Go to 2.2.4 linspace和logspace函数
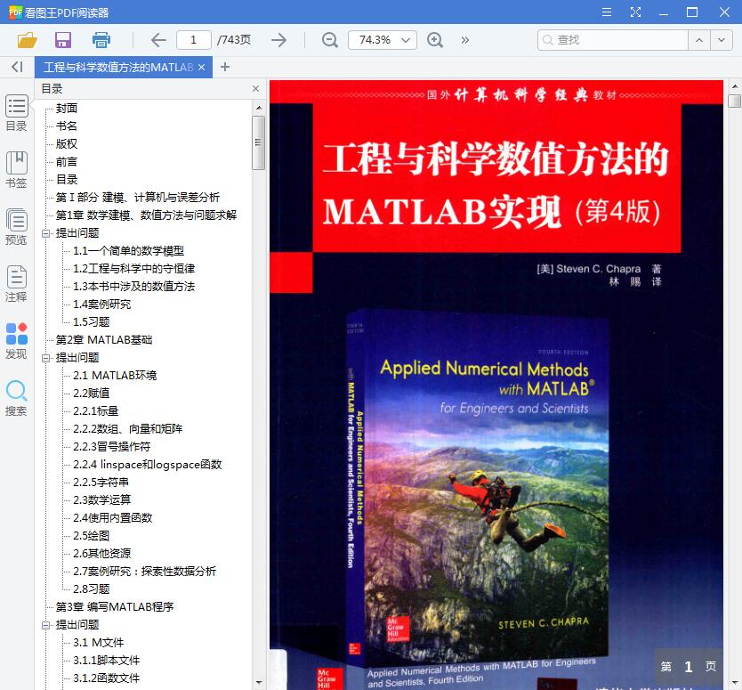The height and width of the screenshot is (690, 742). click(x=147, y=465)
